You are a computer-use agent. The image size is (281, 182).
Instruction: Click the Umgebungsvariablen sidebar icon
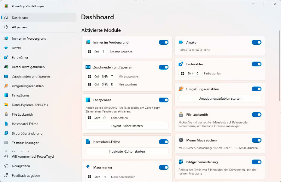(x=6, y=86)
